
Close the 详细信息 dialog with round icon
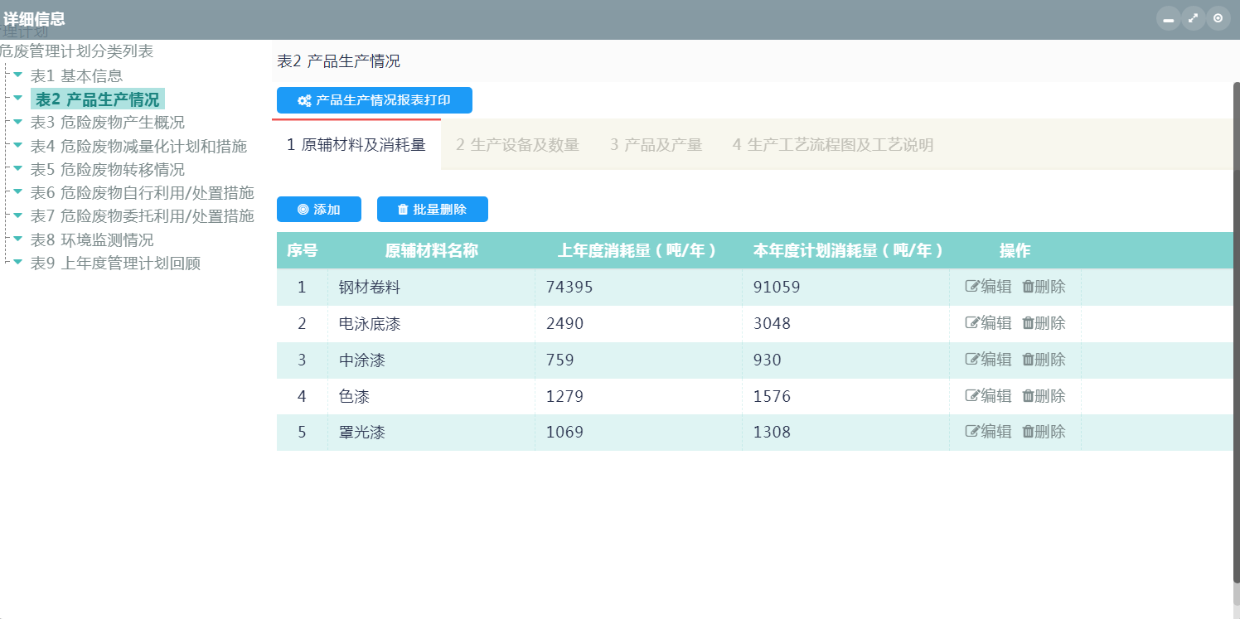click(x=1218, y=18)
